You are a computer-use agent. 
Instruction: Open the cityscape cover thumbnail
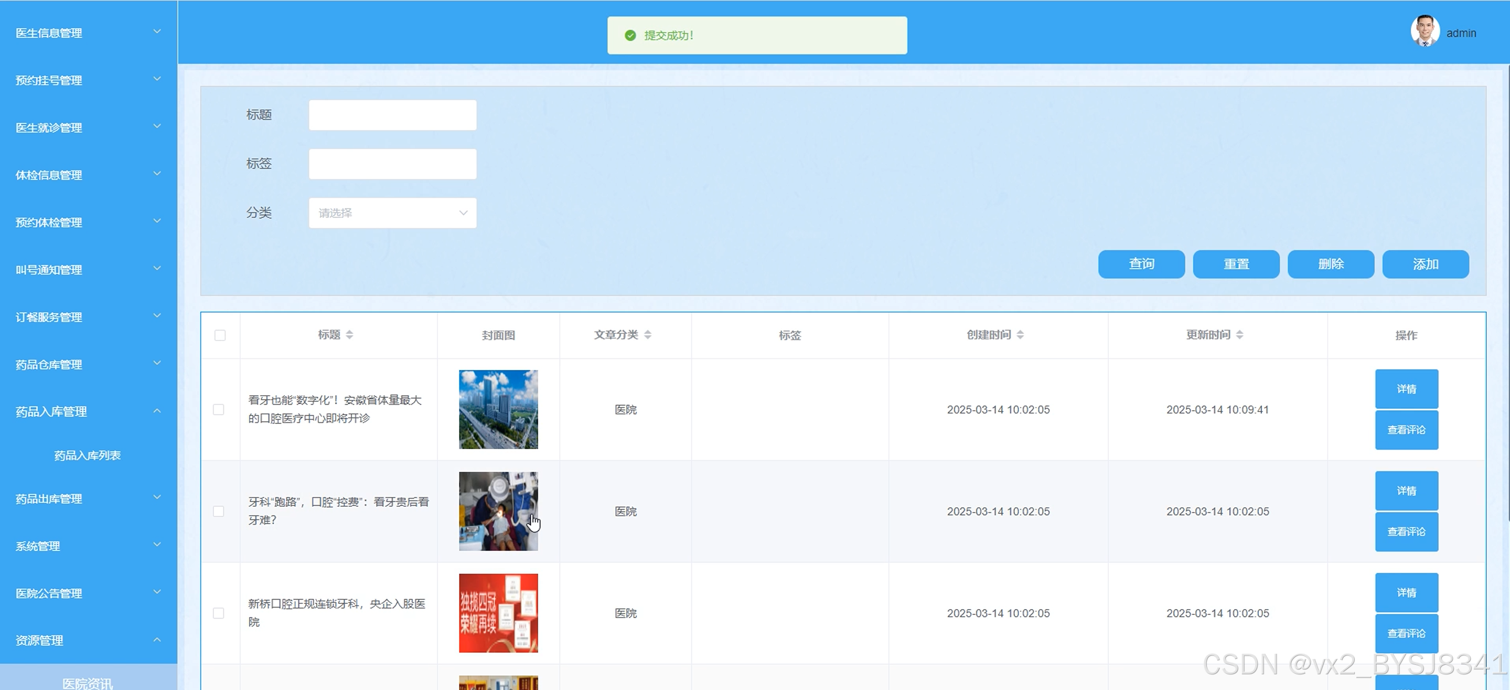point(498,409)
